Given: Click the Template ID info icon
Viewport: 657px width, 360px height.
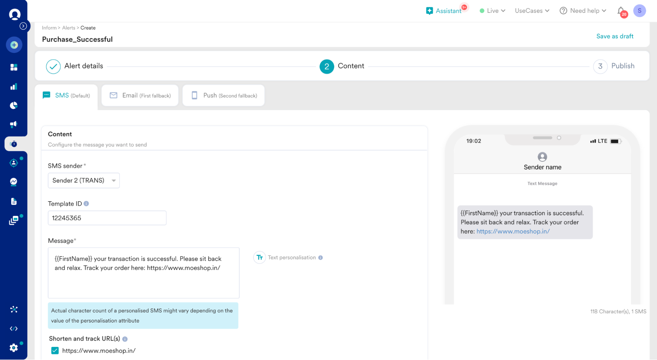Looking at the screenshot, I should [x=86, y=204].
